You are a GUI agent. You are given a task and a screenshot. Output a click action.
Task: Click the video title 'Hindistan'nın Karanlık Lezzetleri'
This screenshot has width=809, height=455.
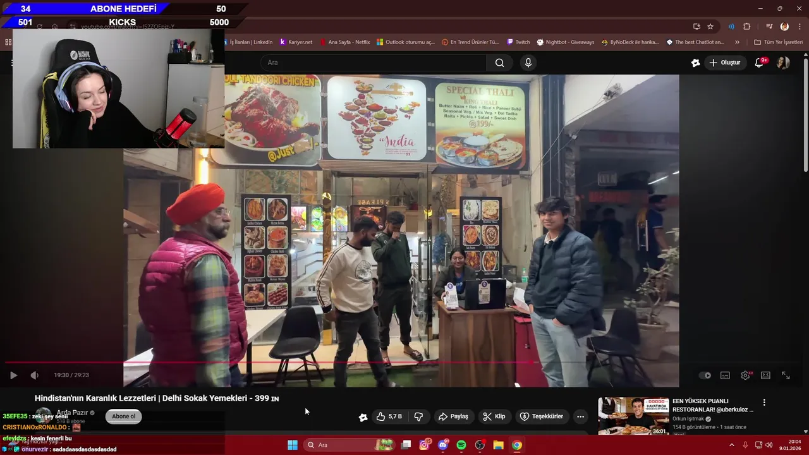157,399
